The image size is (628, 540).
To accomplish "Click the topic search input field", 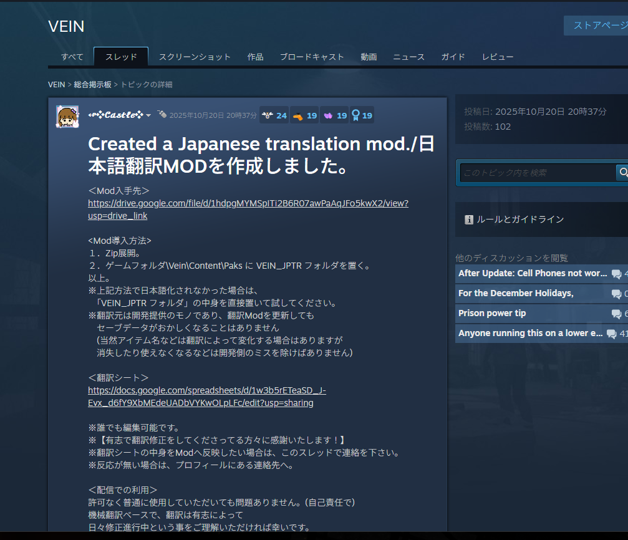I will pyautogui.click(x=536, y=173).
